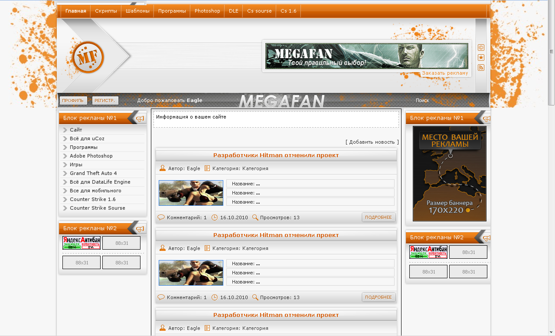Viewport: 555px width, 336px height.
Task: Click magnifier views icon in first post
Action: [x=255, y=217]
